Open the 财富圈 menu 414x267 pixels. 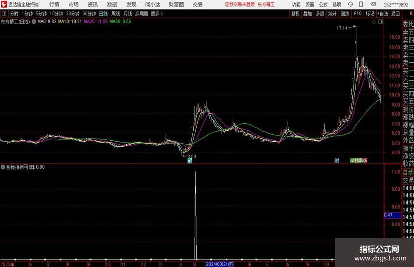176,4
